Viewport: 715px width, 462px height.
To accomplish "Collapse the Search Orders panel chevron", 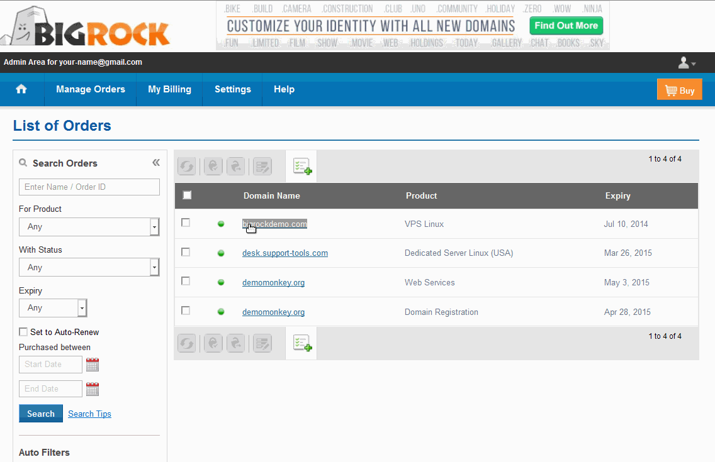I will [x=156, y=163].
